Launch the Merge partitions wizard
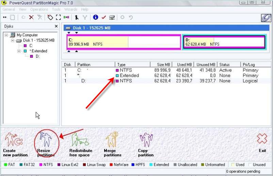This screenshot has height=176, width=273. [112, 144]
